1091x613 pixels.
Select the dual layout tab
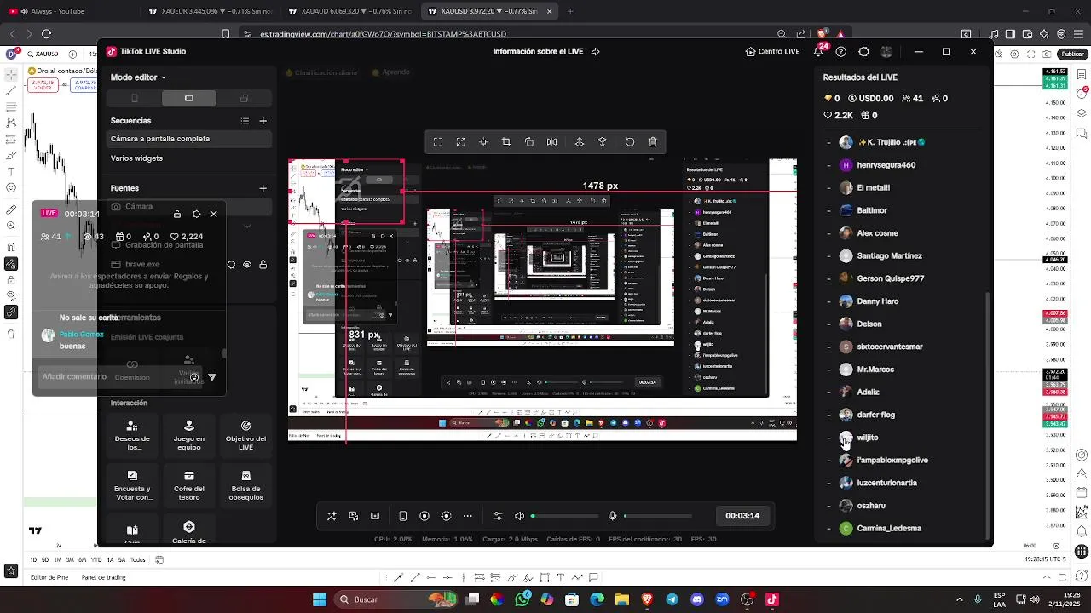(x=244, y=98)
